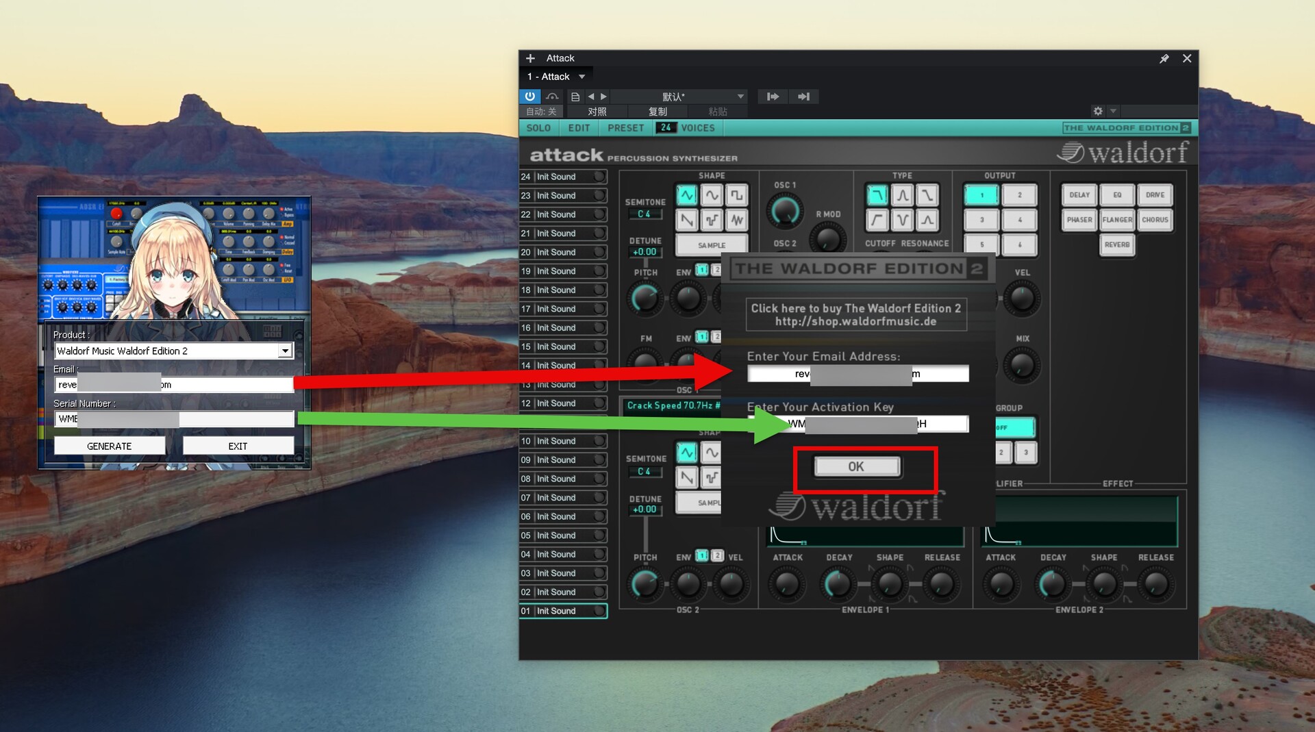Click the first arrow-bar icon right of preset name
Viewport: 1315px width, 732px height.
click(x=773, y=97)
